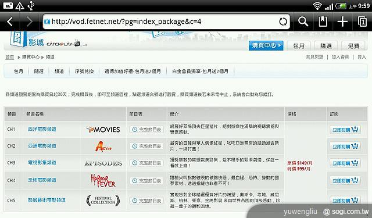Select 頻道 in the sub navigation bar
The width and height of the screenshot is (372, 218).
click(59, 71)
